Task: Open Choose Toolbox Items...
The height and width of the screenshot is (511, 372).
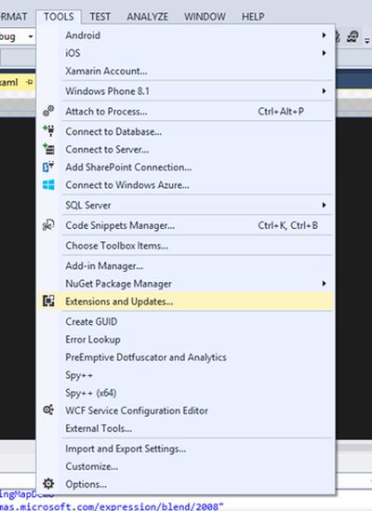Action: (x=186, y=246)
